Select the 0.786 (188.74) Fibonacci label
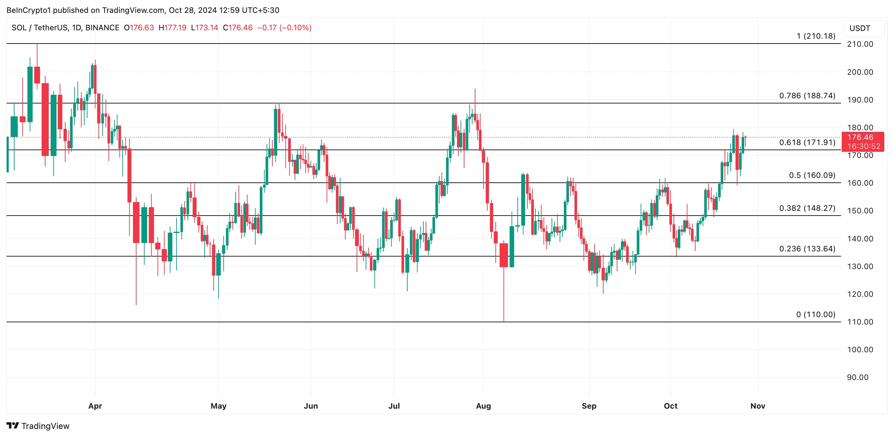Screen dimensions: 894x437 [x=807, y=96]
